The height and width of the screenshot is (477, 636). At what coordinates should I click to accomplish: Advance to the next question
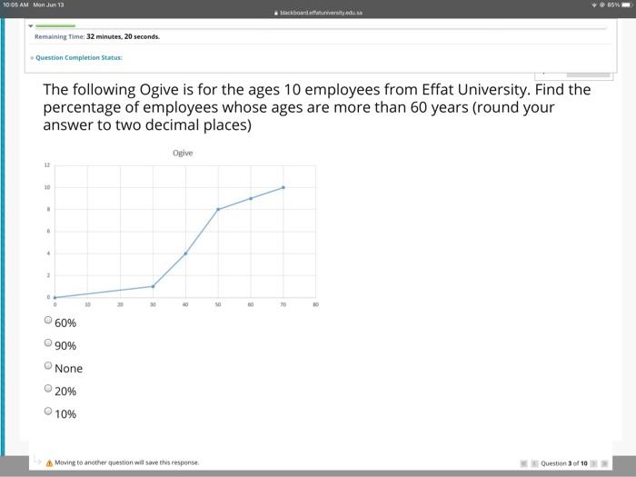pyautogui.click(x=594, y=463)
